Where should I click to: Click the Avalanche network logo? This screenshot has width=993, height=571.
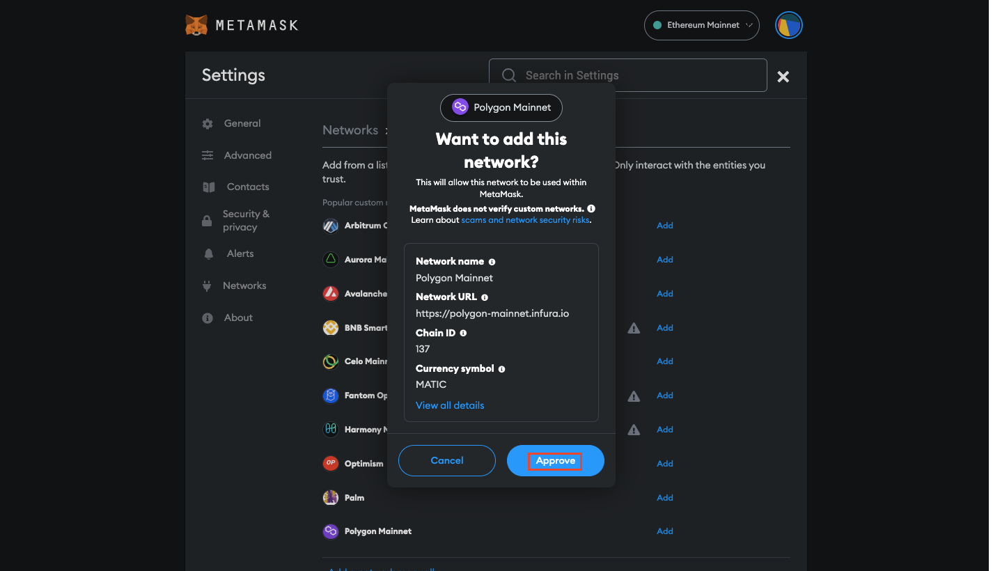pos(330,292)
